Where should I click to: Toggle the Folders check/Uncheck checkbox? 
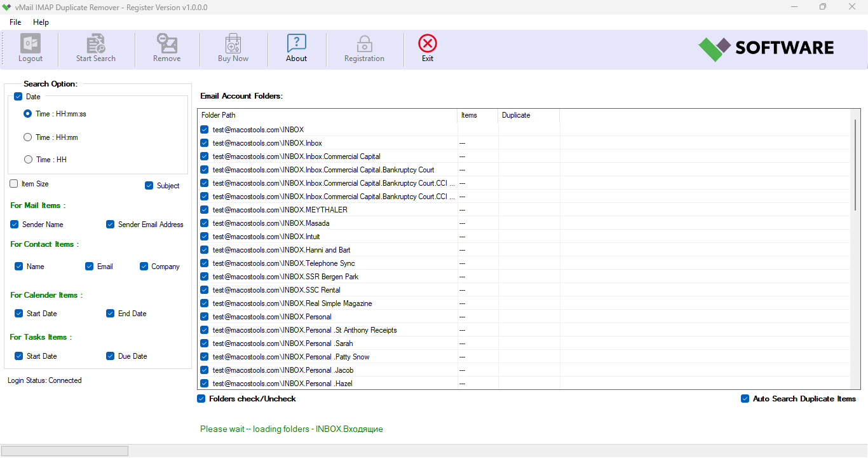click(x=201, y=399)
